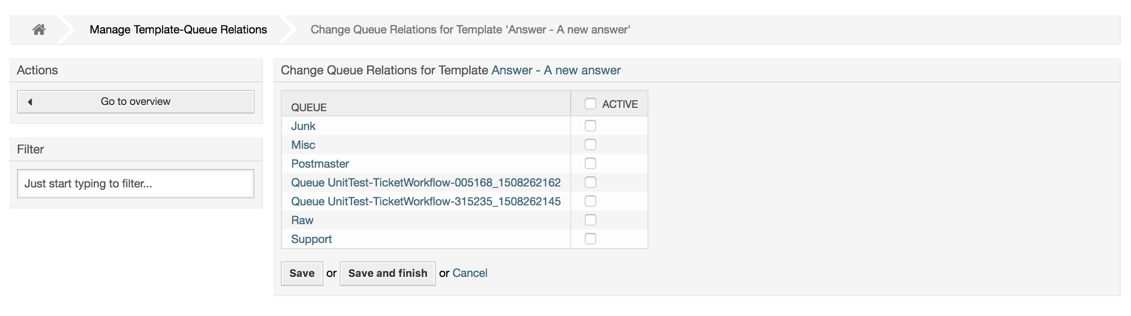Open the Junk queue link
This screenshot has height=316, width=1131.
303,126
